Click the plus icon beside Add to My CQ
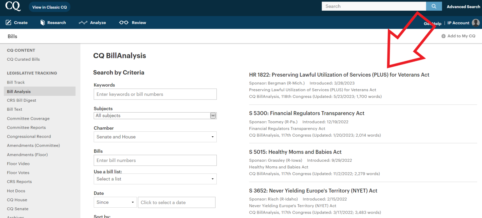482x218 pixels. [443, 36]
